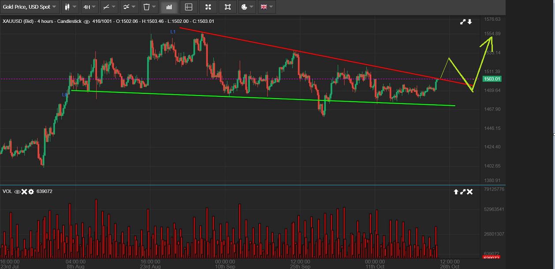This screenshot has height=269, width=555.
Task: Maximize price pane with diagonal arrows icon
Action: click(x=463, y=22)
